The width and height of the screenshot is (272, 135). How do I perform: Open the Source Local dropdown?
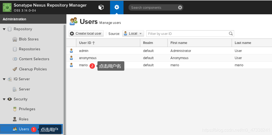tap(133, 34)
